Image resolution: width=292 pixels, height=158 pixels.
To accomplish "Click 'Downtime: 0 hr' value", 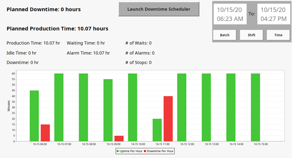I will click(23, 62).
